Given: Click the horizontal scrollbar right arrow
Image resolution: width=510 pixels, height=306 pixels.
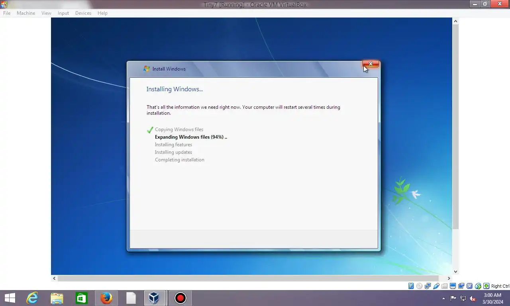Looking at the screenshot, I should click(x=449, y=279).
